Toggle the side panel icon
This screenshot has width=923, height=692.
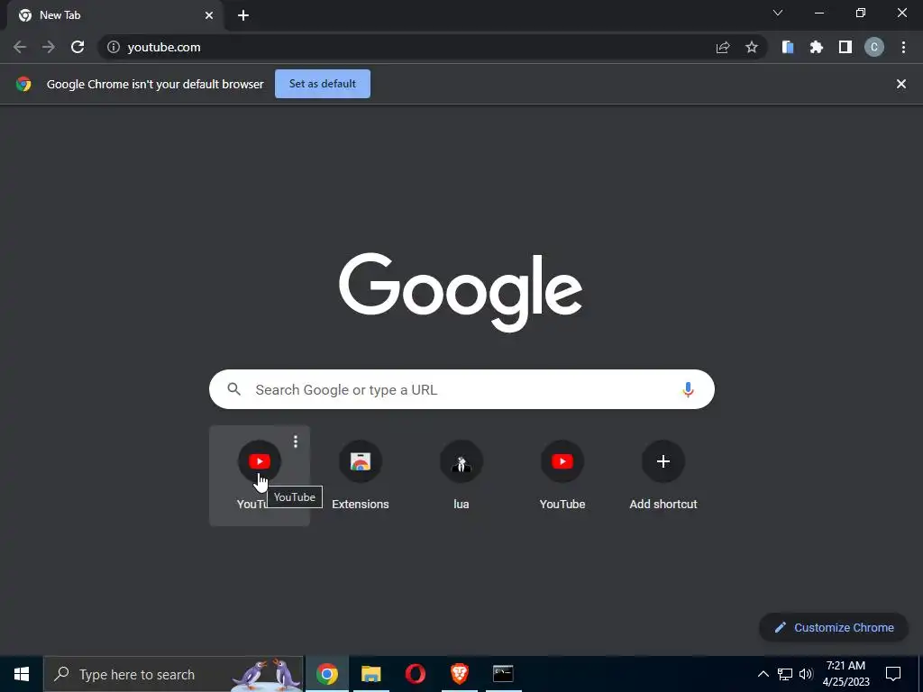pos(845,47)
